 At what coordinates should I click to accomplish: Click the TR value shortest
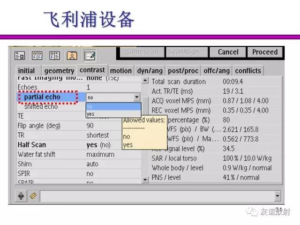coord(97,135)
